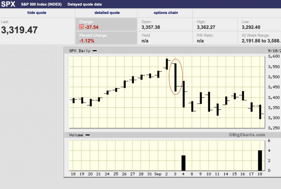Select the percent change value -1.12%
Image resolution: width=281 pixels, height=189 pixels.
click(x=87, y=41)
